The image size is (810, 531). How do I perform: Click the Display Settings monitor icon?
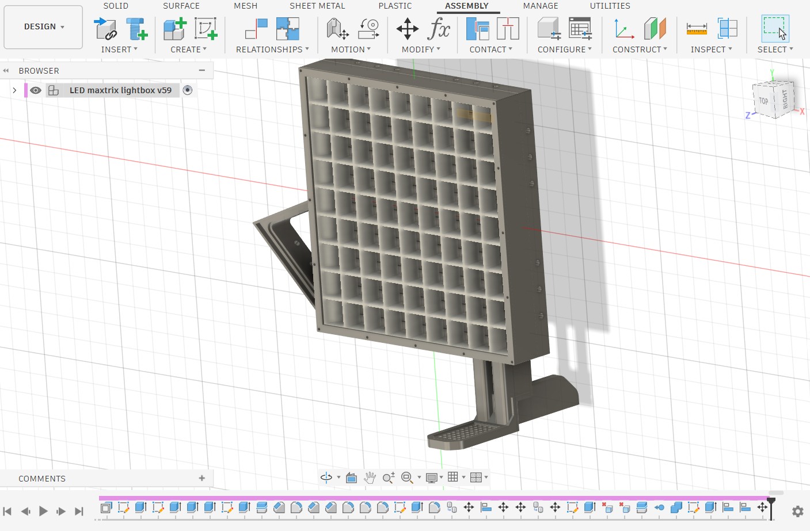coord(432,477)
